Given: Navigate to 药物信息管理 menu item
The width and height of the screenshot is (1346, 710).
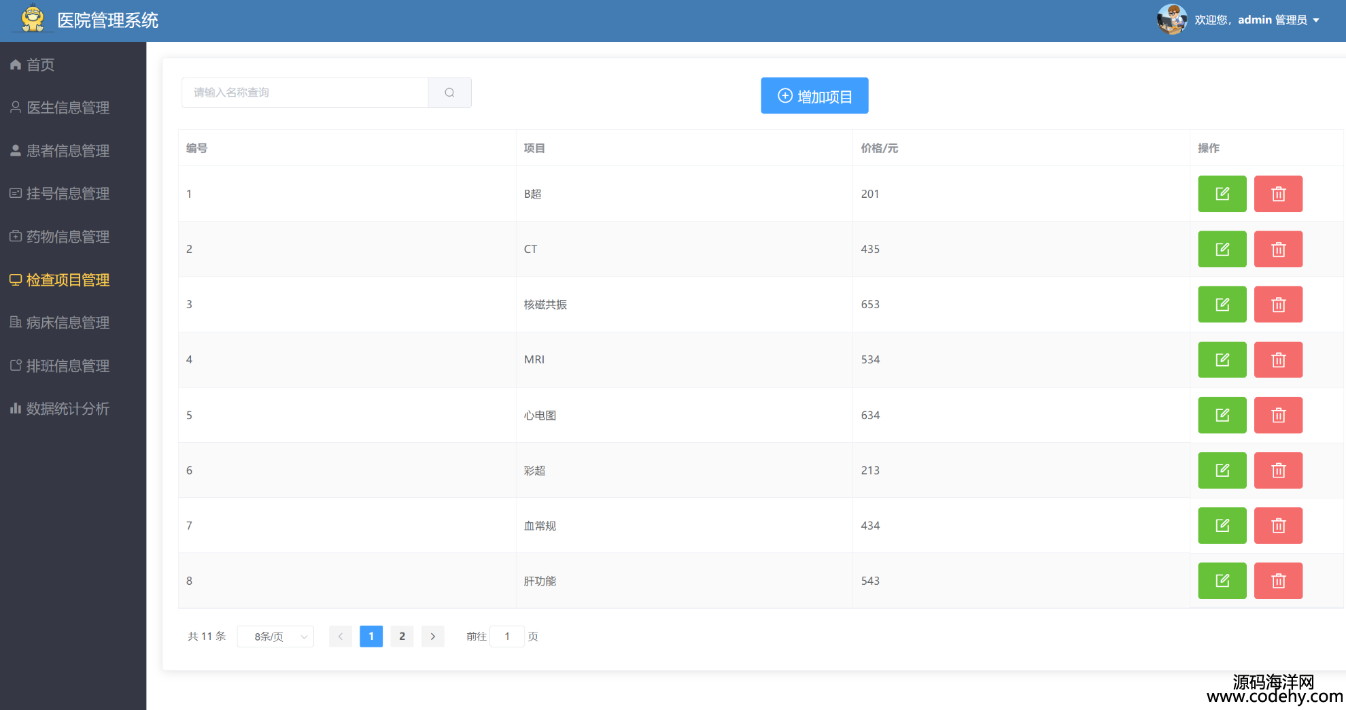Looking at the screenshot, I should [68, 237].
